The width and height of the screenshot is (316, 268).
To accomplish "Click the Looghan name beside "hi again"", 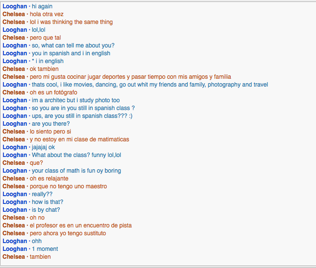I will tap(15, 6).
